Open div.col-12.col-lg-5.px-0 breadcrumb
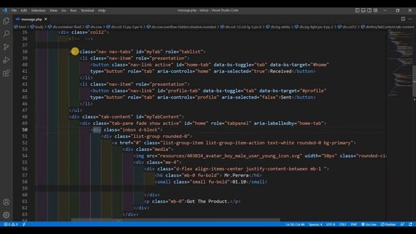The image size is (416, 234). [240, 27]
